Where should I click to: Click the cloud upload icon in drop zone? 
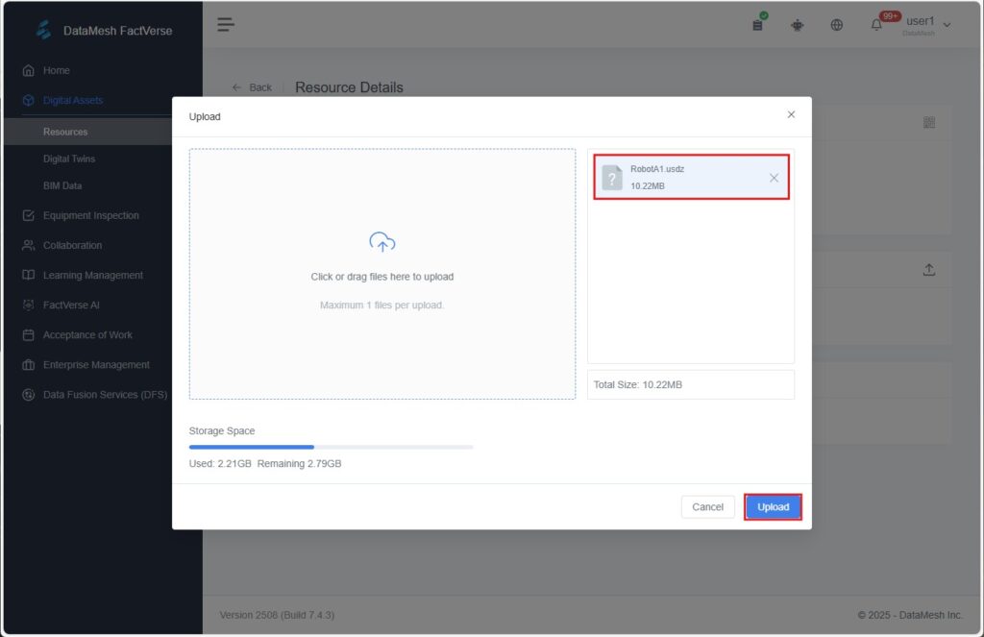381,243
